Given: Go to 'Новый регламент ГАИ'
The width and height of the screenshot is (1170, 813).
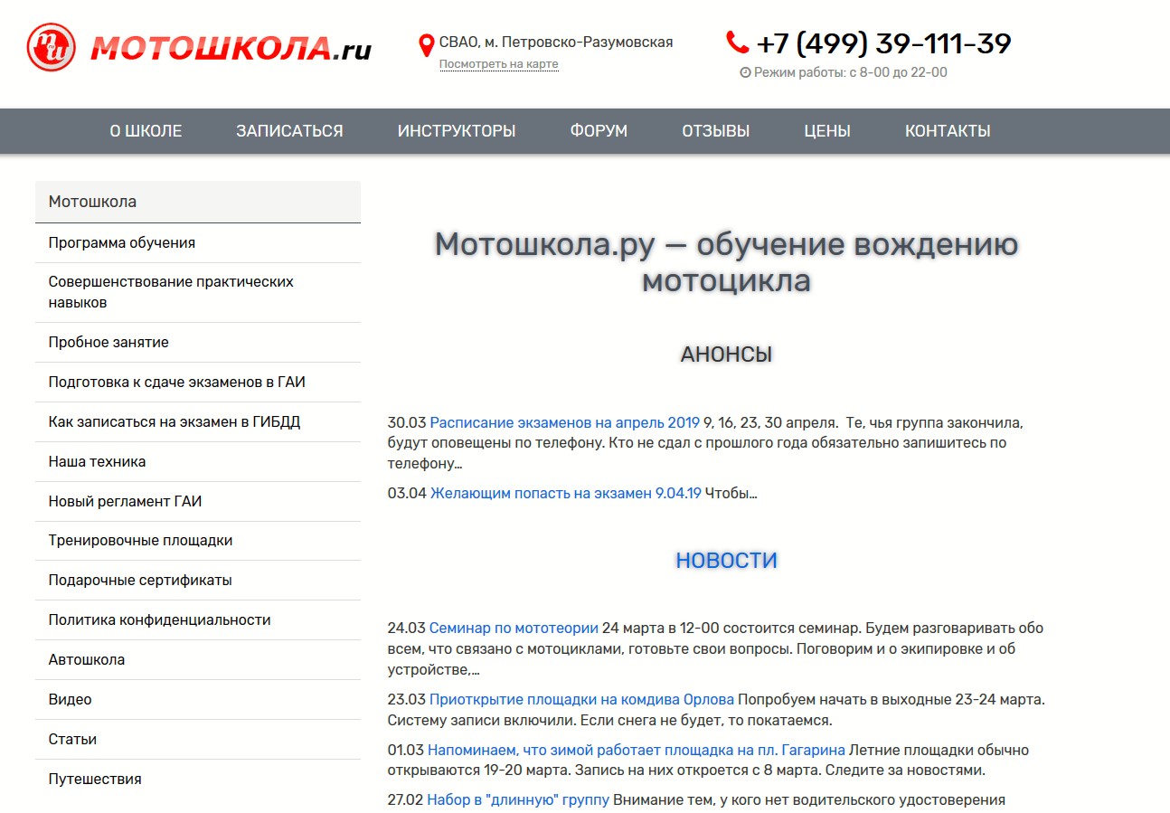Looking at the screenshot, I should (x=198, y=502).
